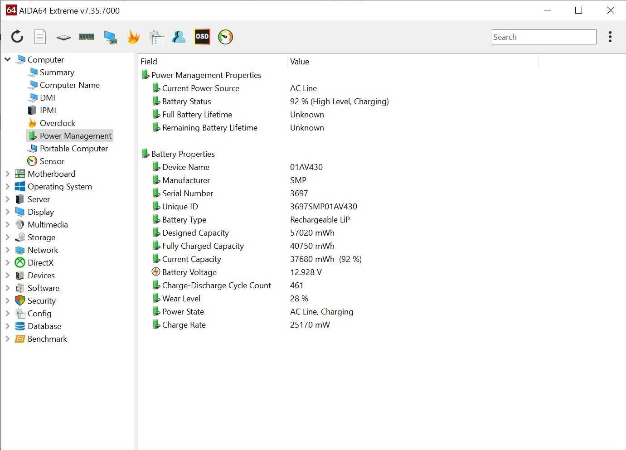Expand the Server tree node

tap(8, 199)
